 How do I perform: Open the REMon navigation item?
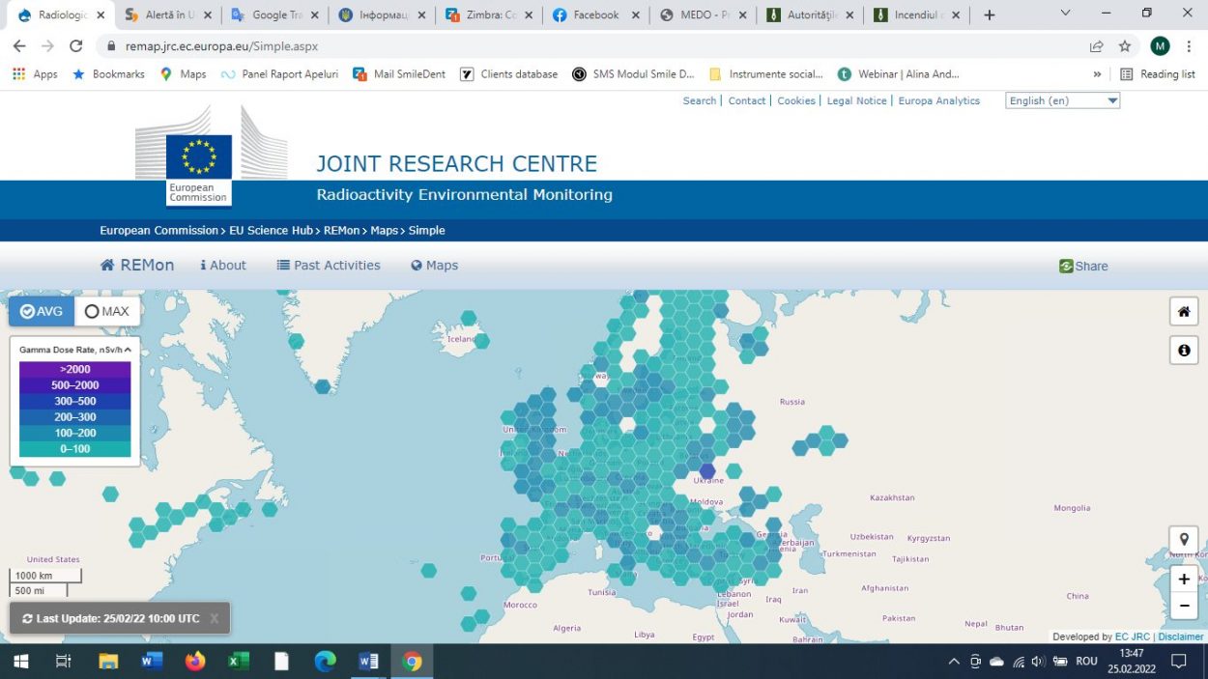137,266
